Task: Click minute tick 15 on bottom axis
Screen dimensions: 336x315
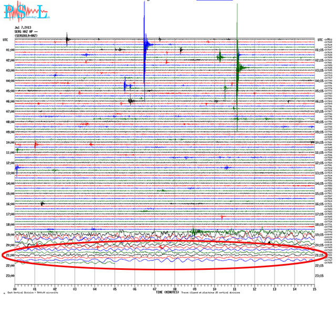Action: tap(314, 288)
